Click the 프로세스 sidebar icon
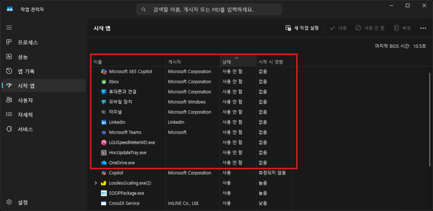 tap(9, 42)
